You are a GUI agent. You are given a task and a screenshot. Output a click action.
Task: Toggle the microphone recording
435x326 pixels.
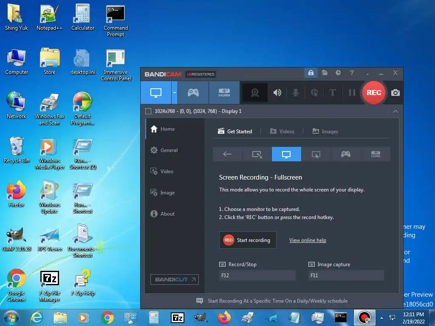point(296,93)
